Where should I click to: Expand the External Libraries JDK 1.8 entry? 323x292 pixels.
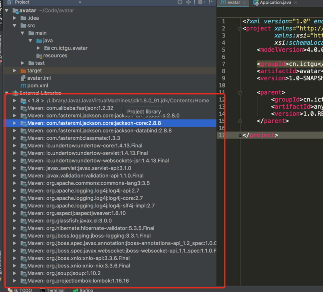click(x=14, y=100)
